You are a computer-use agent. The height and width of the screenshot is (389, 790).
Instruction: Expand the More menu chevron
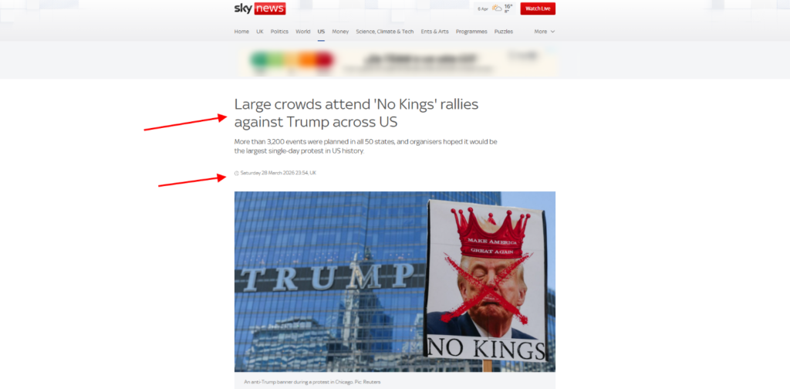(552, 31)
